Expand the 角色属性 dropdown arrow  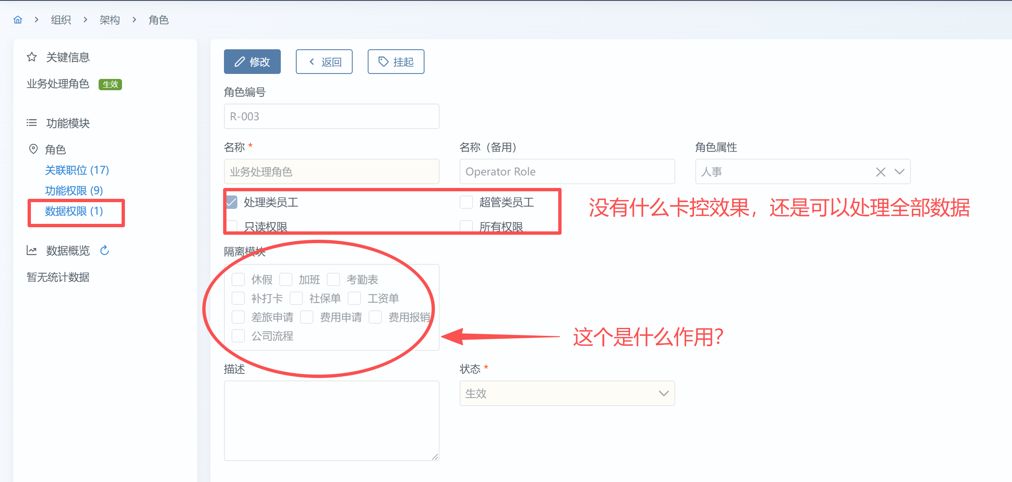click(x=900, y=172)
